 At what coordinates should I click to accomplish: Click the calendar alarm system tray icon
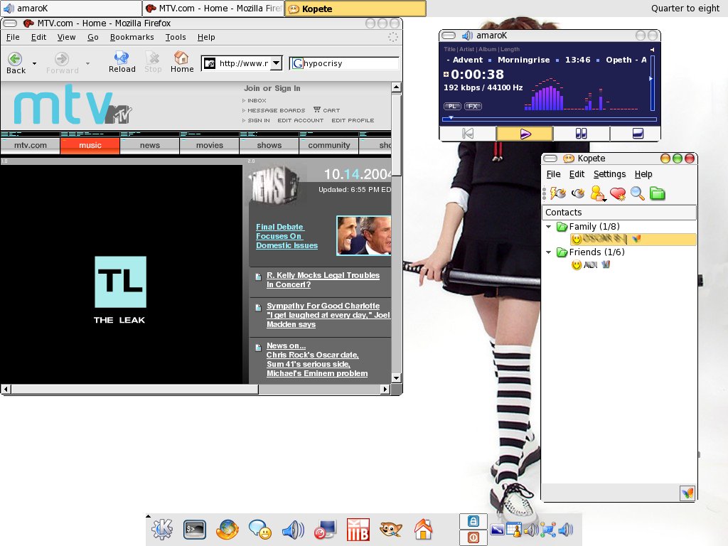click(515, 529)
